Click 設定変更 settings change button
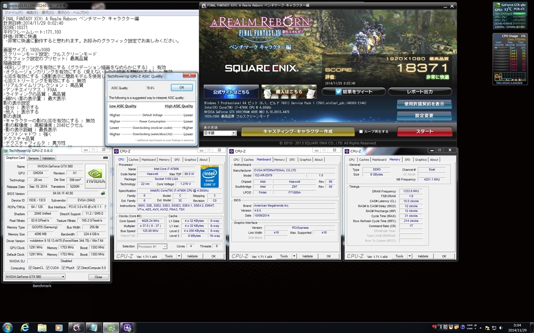The width and height of the screenshot is (534, 333). [x=424, y=116]
